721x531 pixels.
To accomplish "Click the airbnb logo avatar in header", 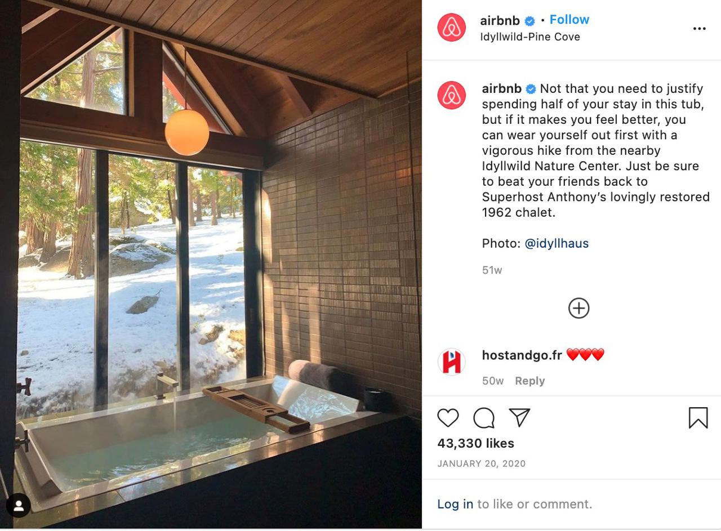I will [452, 28].
